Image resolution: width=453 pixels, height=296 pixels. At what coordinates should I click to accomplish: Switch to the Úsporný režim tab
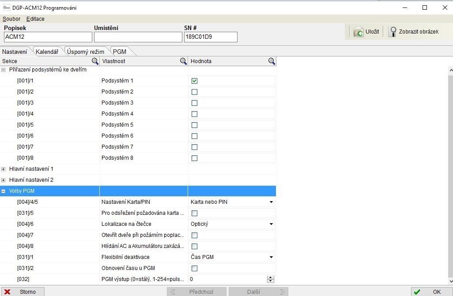point(86,52)
